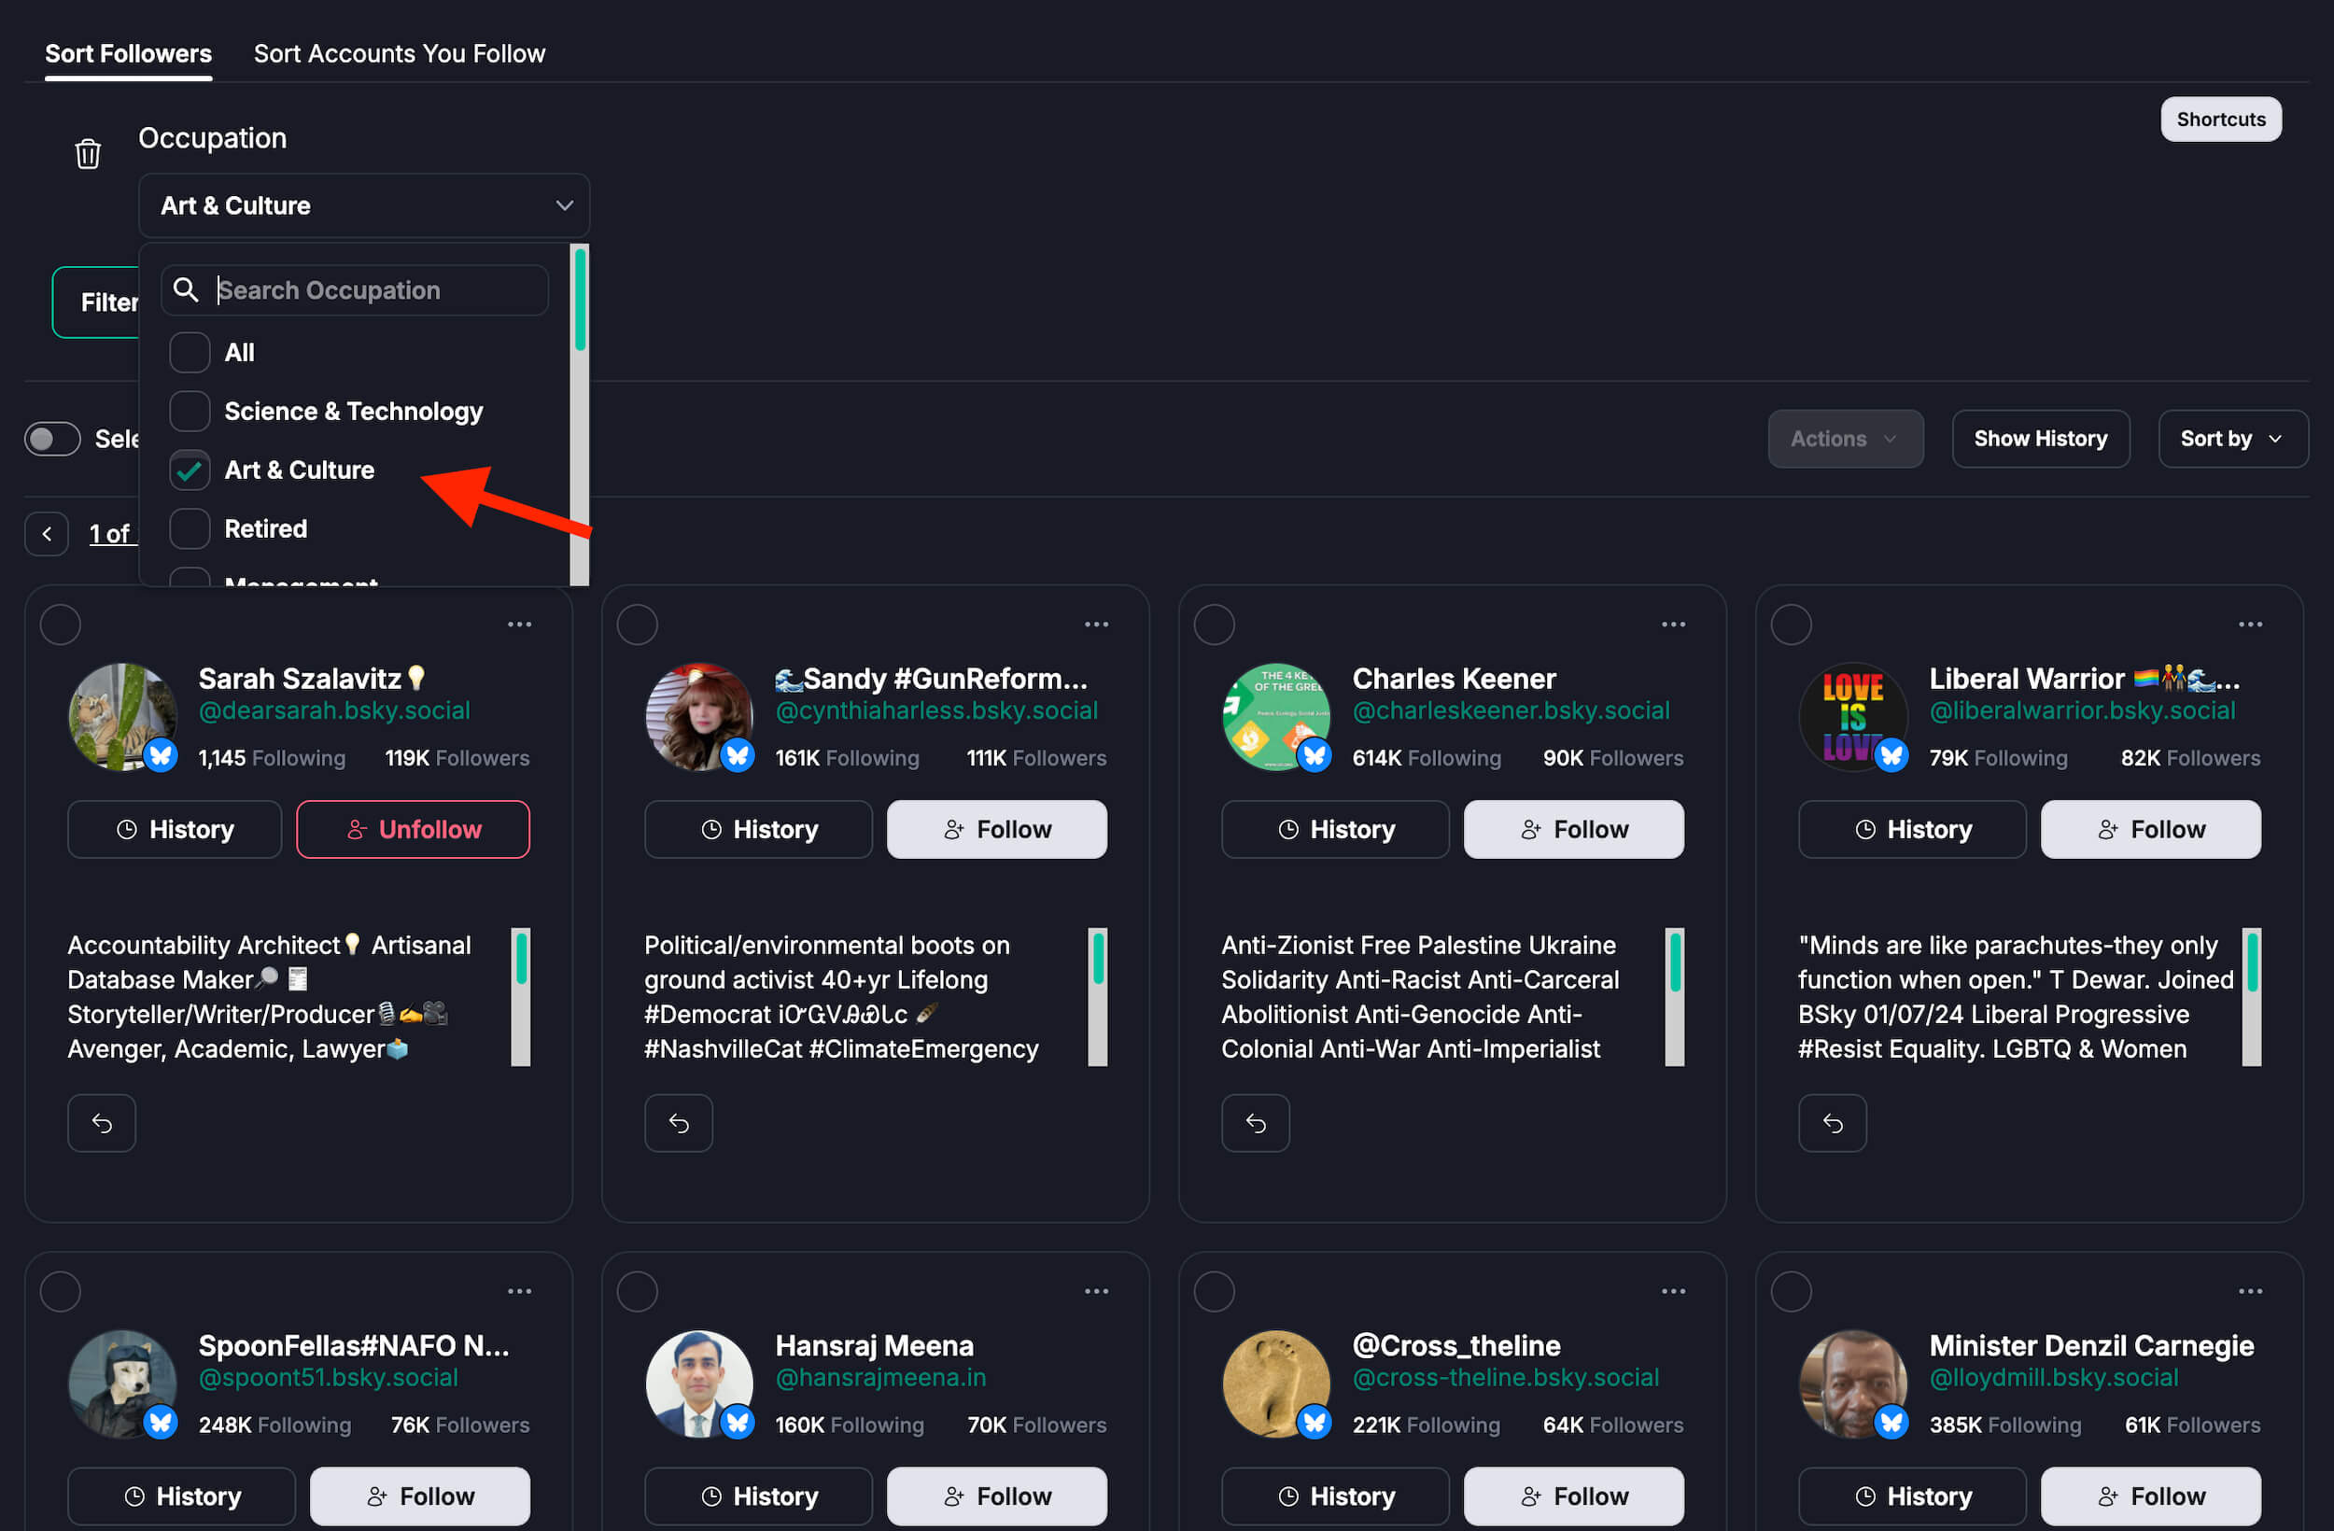Image resolution: width=2334 pixels, height=1531 pixels.
Task: Check the Science & Technology occupation option
Action: coord(190,412)
